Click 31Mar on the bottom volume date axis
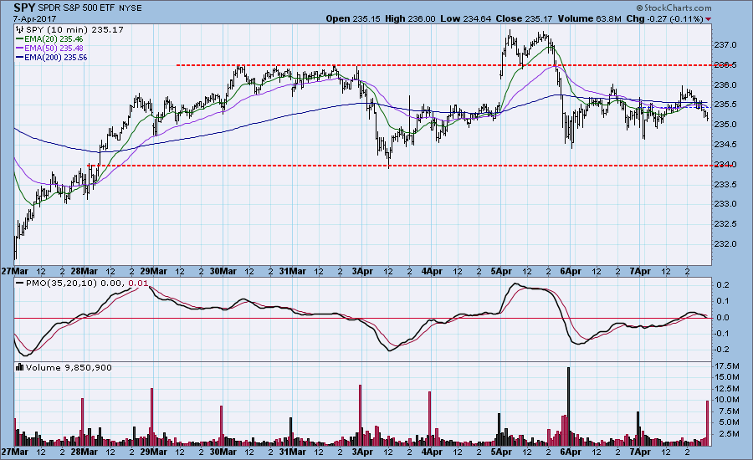The image size is (753, 460). [293, 452]
